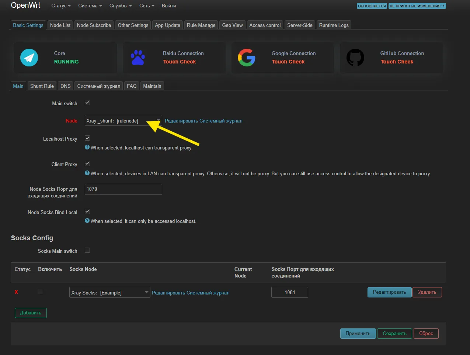Click the help icon beside Localhost Proxy hint

(87, 147)
